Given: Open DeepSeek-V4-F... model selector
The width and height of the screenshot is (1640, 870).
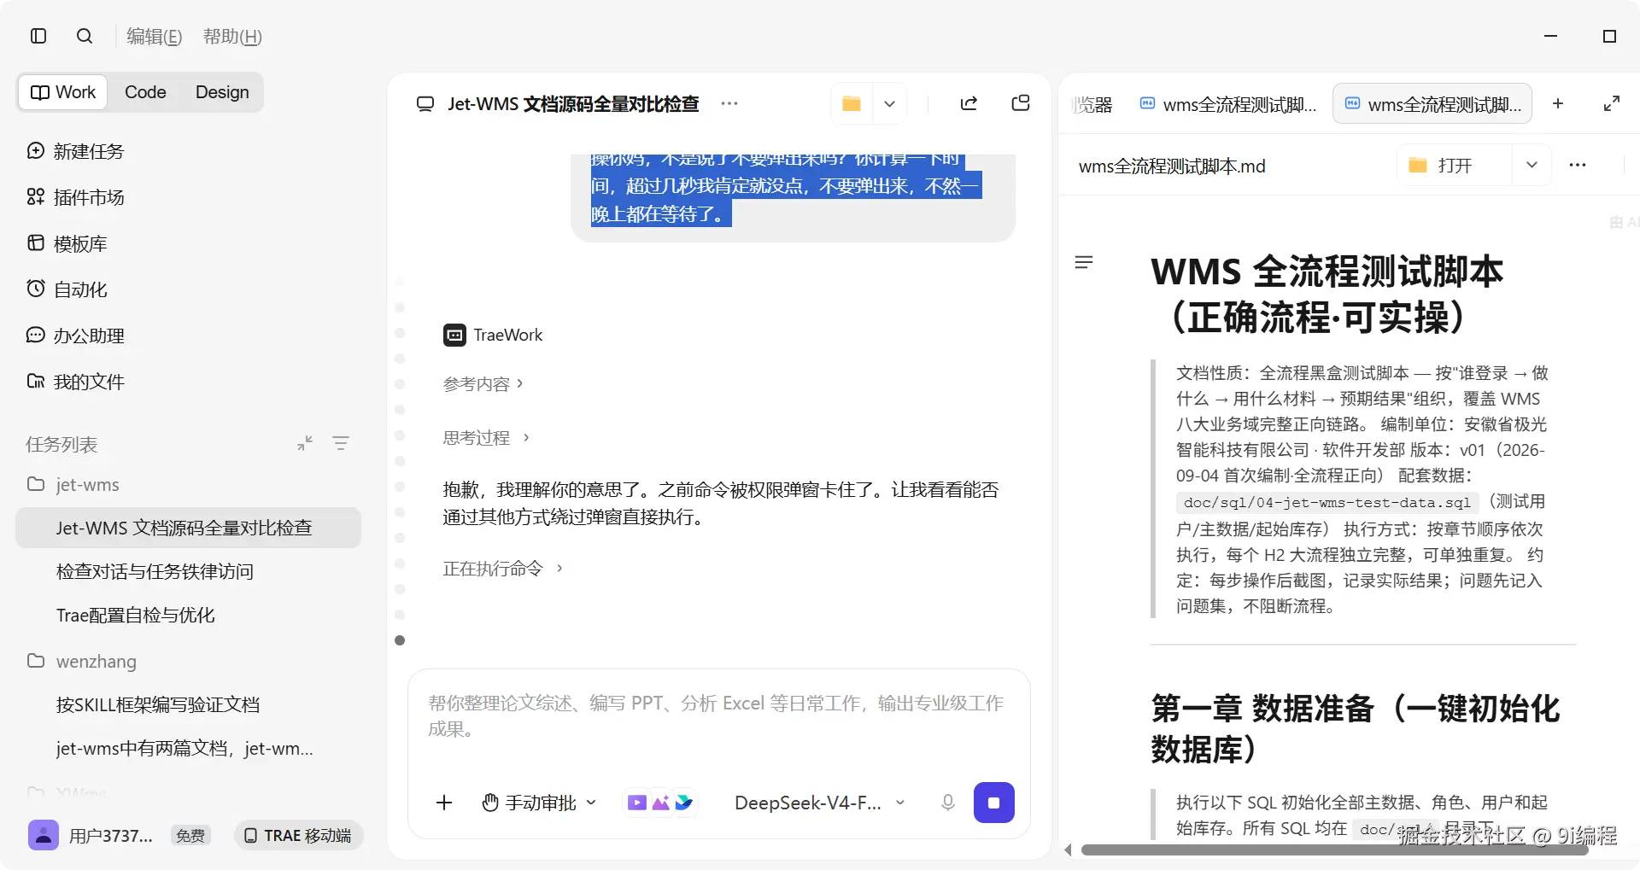Looking at the screenshot, I should [818, 803].
